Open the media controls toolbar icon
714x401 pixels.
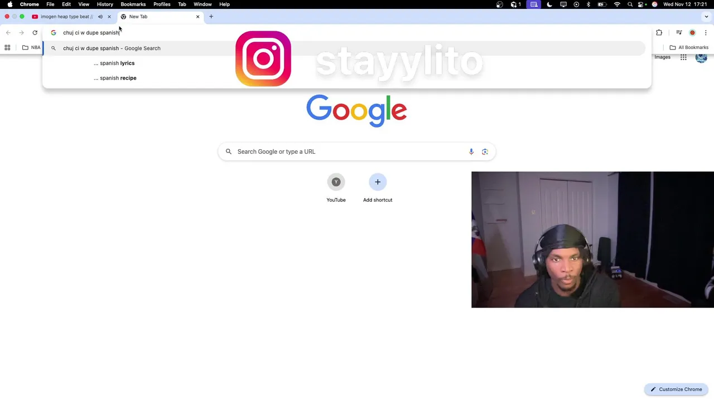click(679, 33)
